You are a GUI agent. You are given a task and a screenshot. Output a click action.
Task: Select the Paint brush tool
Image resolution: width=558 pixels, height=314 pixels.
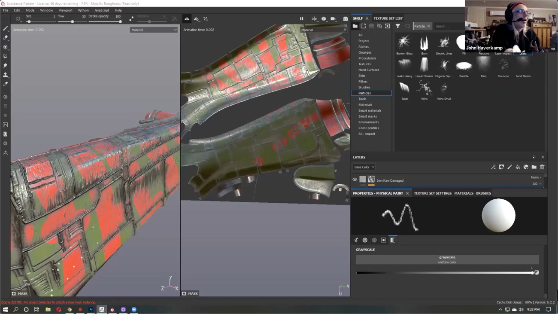coord(5,29)
